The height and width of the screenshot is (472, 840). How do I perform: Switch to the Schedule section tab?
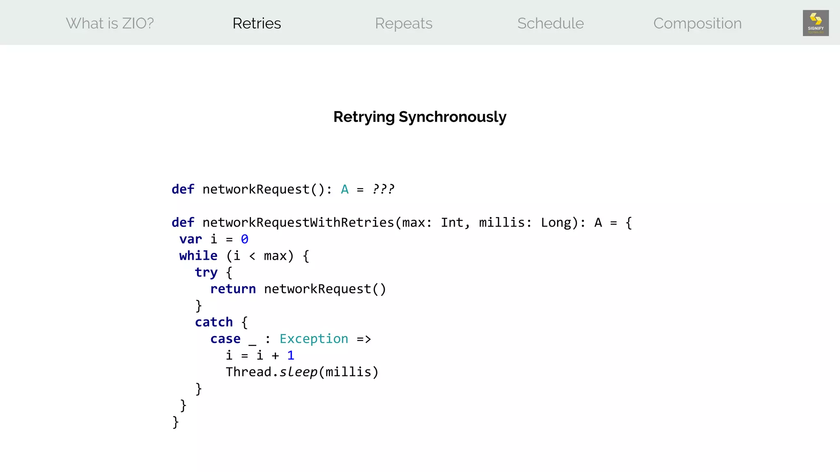pyautogui.click(x=550, y=23)
